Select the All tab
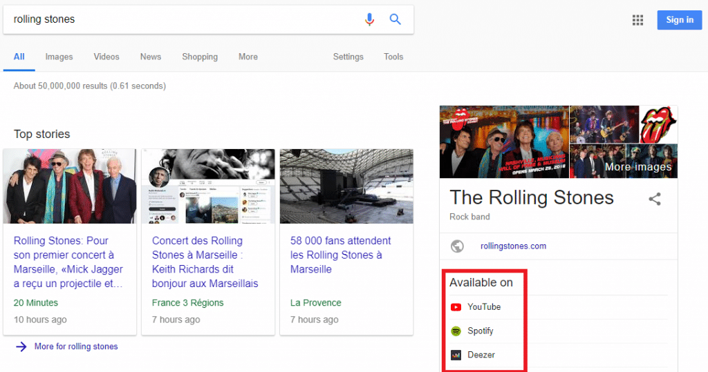Image resolution: width=708 pixels, height=372 pixels. point(19,57)
